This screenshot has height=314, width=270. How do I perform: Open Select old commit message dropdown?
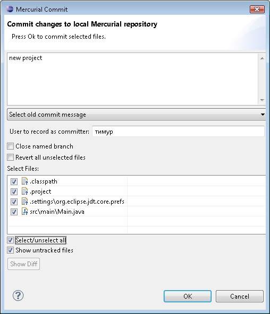tap(137, 115)
